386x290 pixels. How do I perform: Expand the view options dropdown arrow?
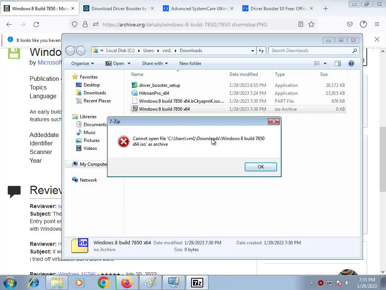[325, 63]
